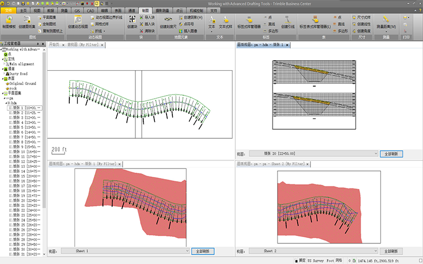Open the 标签式样管理器 label style manager
This screenshot has height=264, width=423.
pyautogui.click(x=249, y=22)
